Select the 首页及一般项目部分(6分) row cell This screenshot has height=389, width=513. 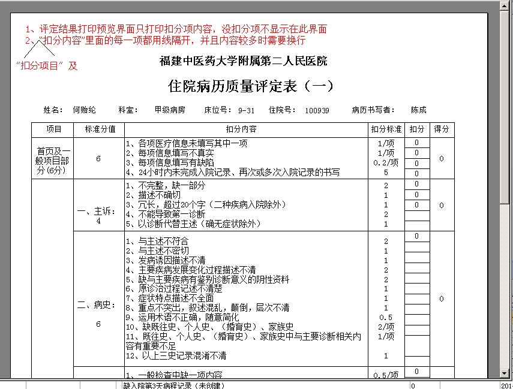pyautogui.click(x=53, y=158)
